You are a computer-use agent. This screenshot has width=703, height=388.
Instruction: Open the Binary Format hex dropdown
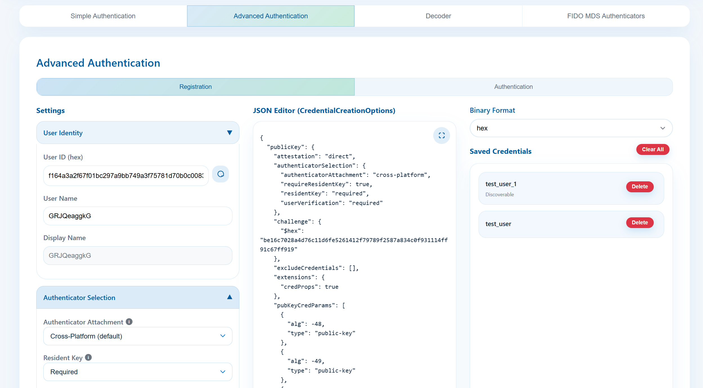tap(571, 128)
